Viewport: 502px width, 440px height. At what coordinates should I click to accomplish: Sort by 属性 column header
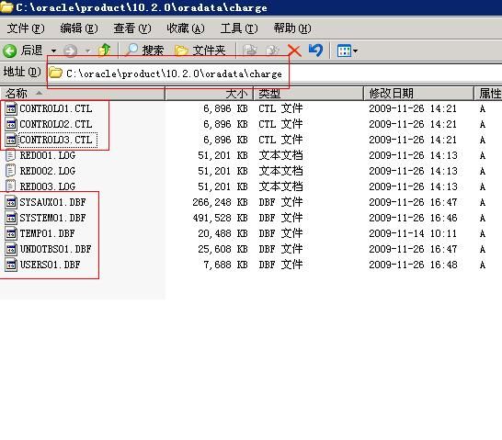[x=488, y=94]
